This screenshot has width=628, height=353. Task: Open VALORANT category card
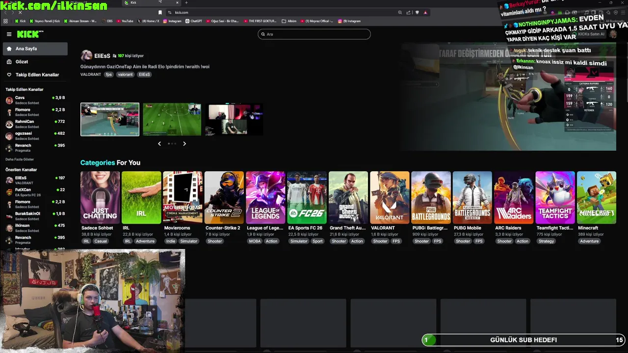pyautogui.click(x=390, y=198)
